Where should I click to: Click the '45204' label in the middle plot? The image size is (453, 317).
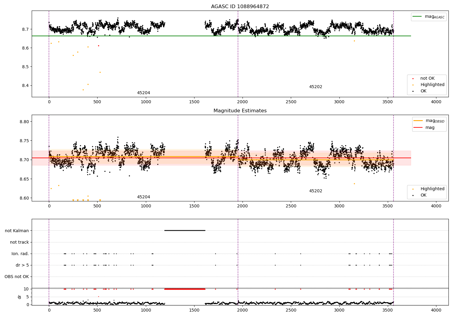pos(143,197)
